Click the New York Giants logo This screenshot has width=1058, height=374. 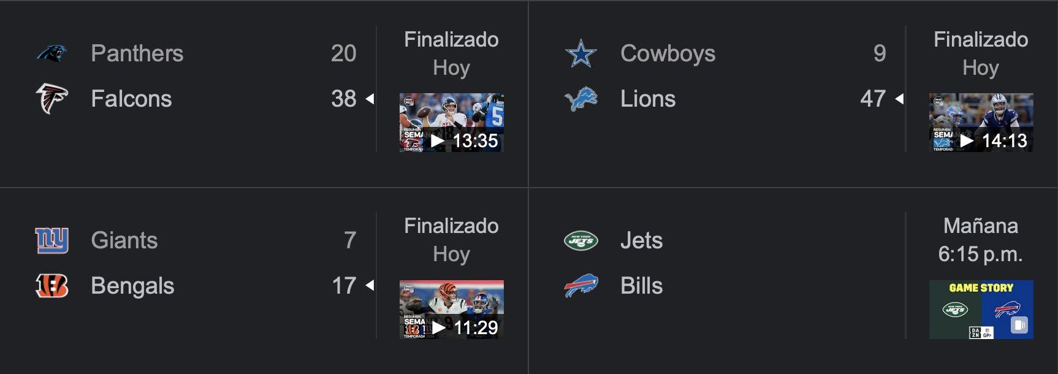pos(51,240)
